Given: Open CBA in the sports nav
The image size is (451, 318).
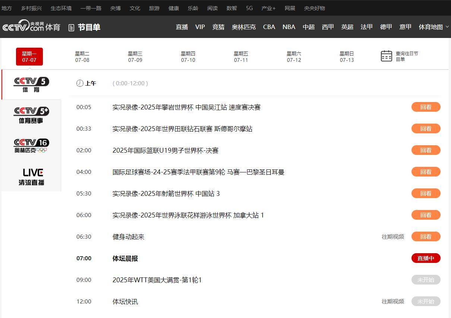Looking at the screenshot, I should coord(269,27).
